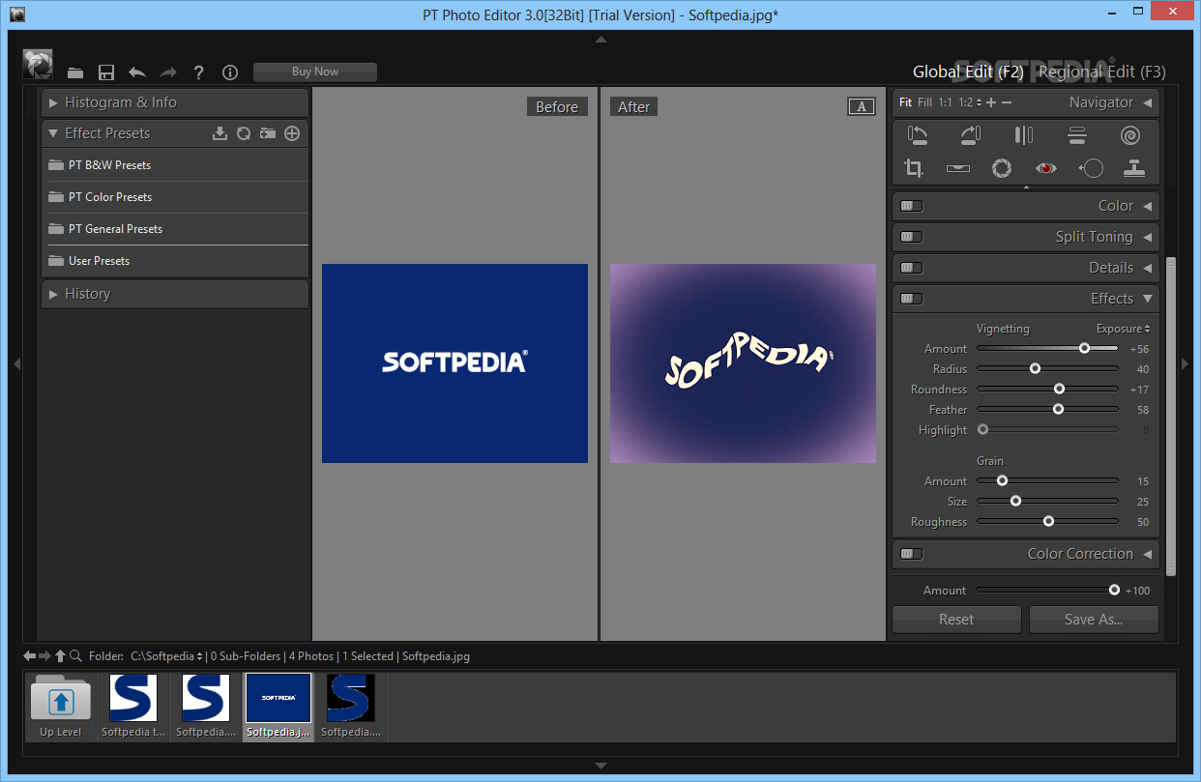Add a new preset with the plus-circle icon

coord(292,133)
